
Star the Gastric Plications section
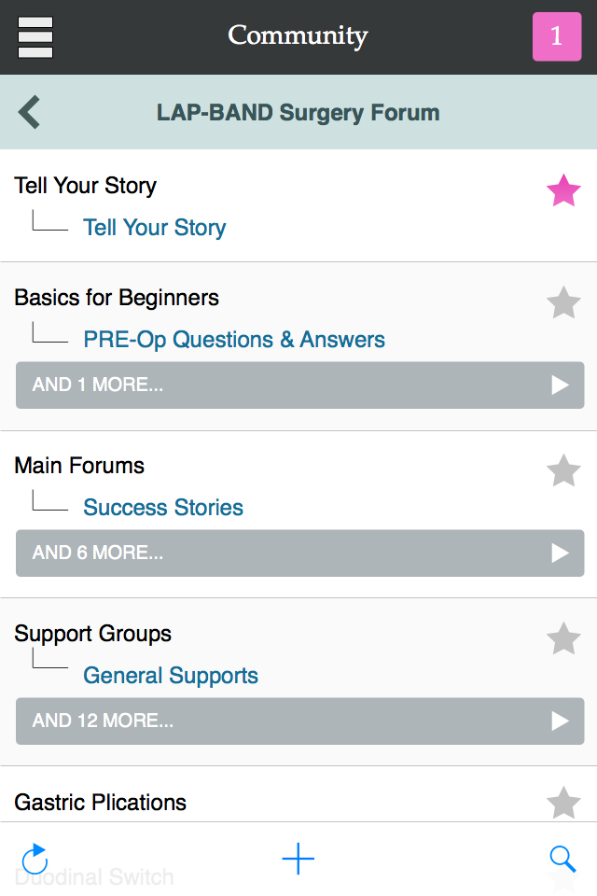click(563, 803)
